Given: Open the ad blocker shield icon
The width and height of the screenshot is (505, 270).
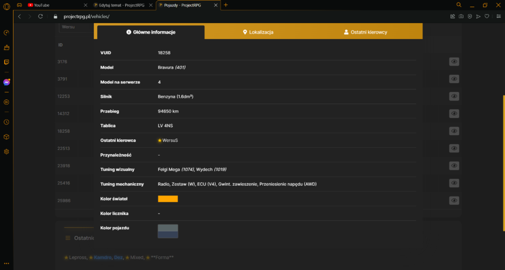Looking at the screenshot, I should click(x=470, y=17).
